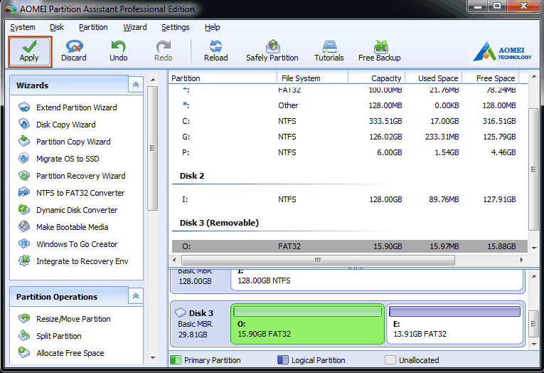
Task: Sort list by Used Space column
Action: 433,78
